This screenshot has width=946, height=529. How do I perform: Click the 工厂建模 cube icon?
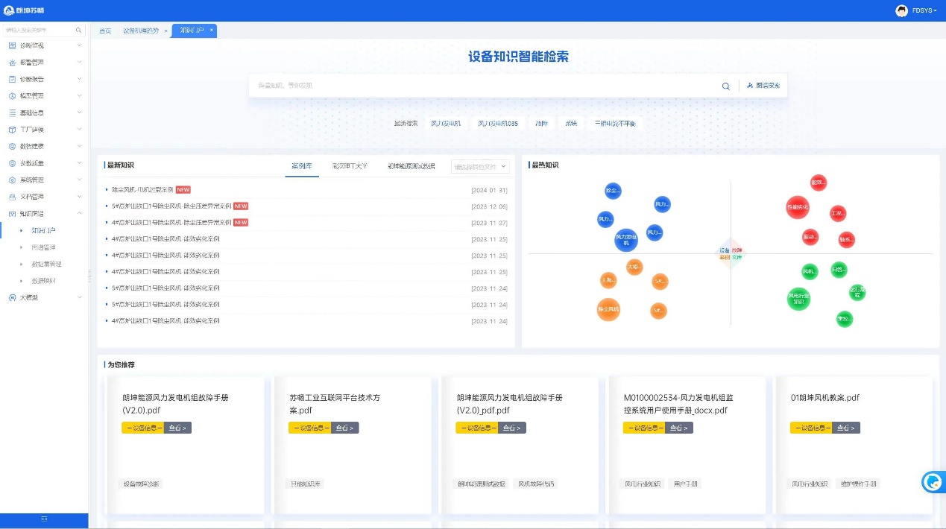click(12, 130)
